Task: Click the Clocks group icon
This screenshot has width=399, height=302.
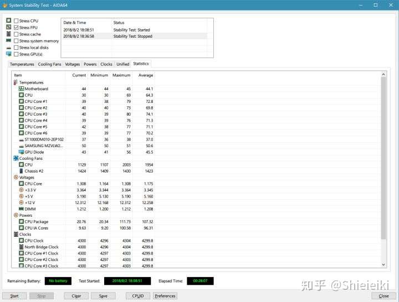Action: (x=16, y=234)
